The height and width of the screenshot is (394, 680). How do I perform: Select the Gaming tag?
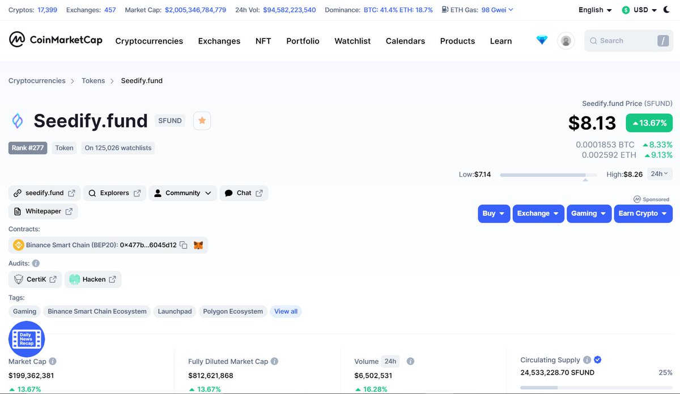click(x=25, y=311)
